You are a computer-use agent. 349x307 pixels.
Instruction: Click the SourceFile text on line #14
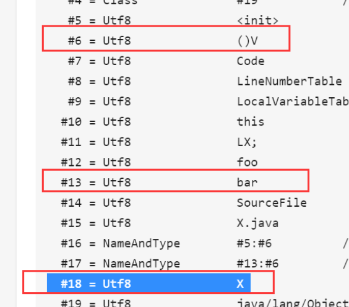click(x=272, y=203)
